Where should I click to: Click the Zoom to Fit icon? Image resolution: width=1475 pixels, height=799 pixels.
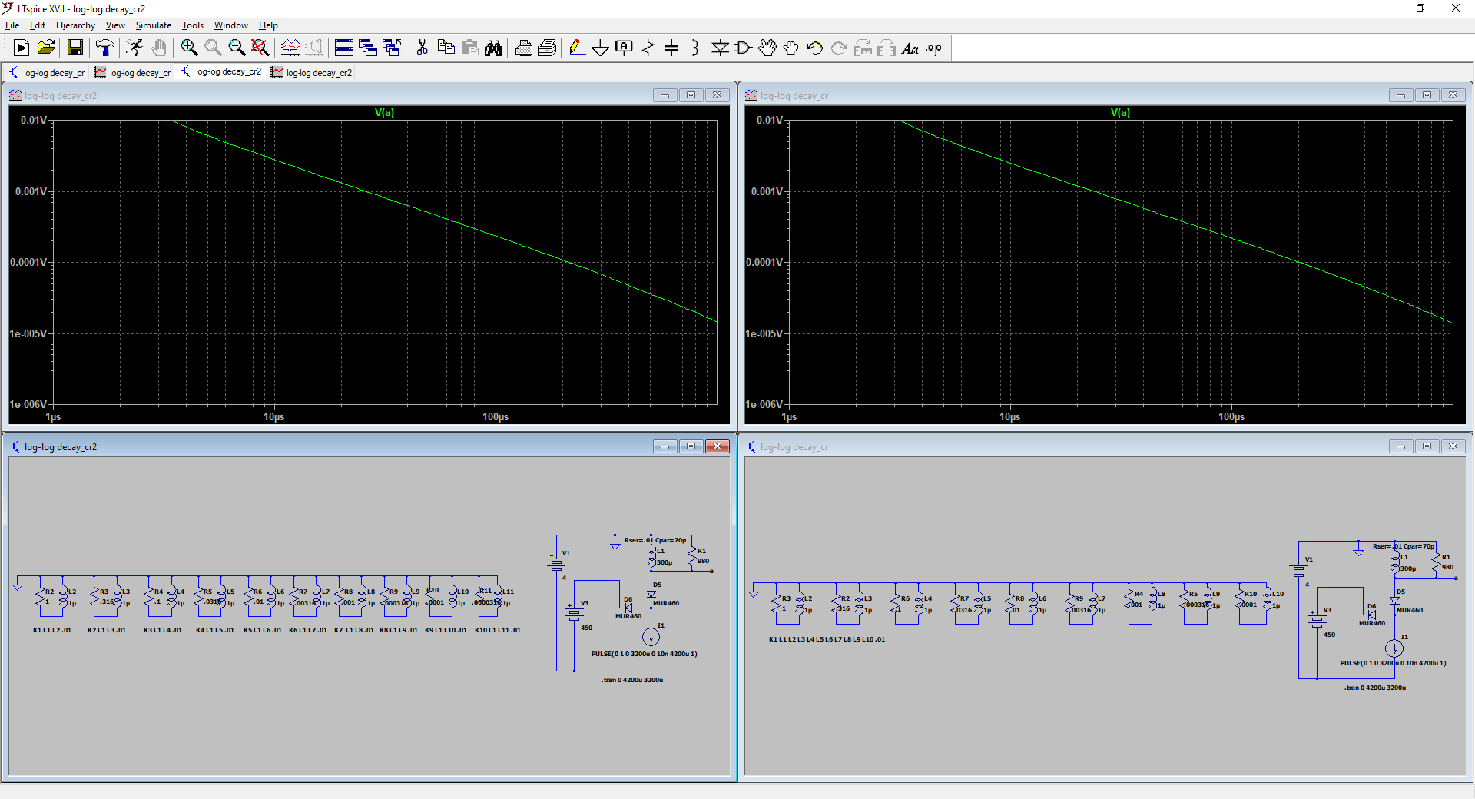point(260,48)
